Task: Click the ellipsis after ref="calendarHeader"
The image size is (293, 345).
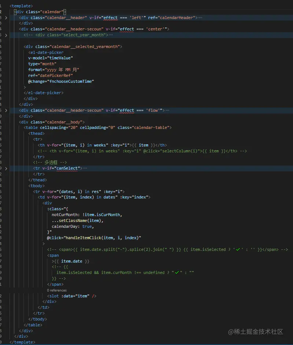Action: tap(200, 18)
